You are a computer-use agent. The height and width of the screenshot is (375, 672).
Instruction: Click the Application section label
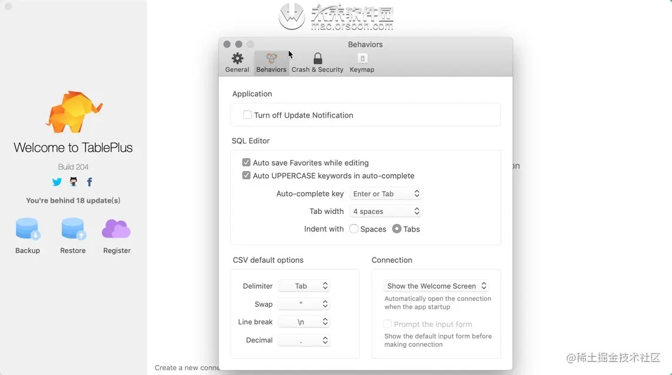(252, 93)
